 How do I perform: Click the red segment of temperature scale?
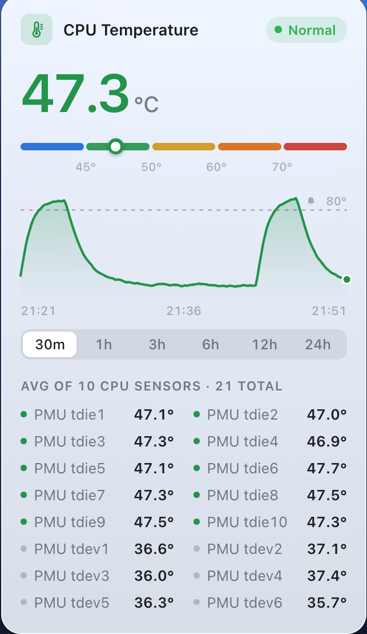315,146
